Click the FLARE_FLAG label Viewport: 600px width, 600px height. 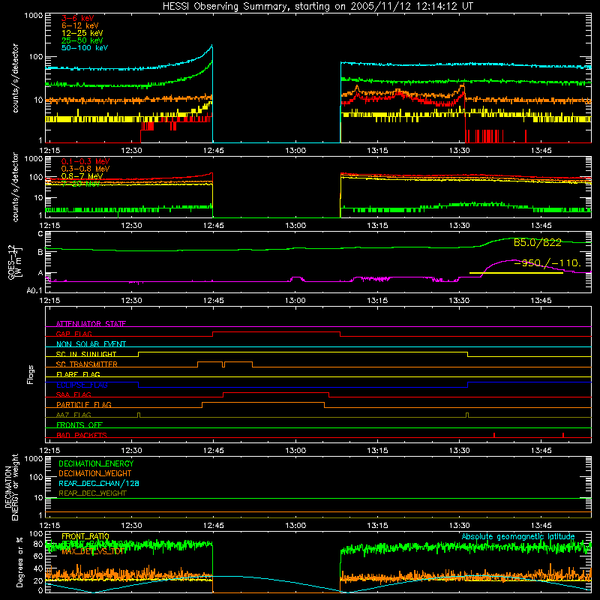(x=78, y=374)
